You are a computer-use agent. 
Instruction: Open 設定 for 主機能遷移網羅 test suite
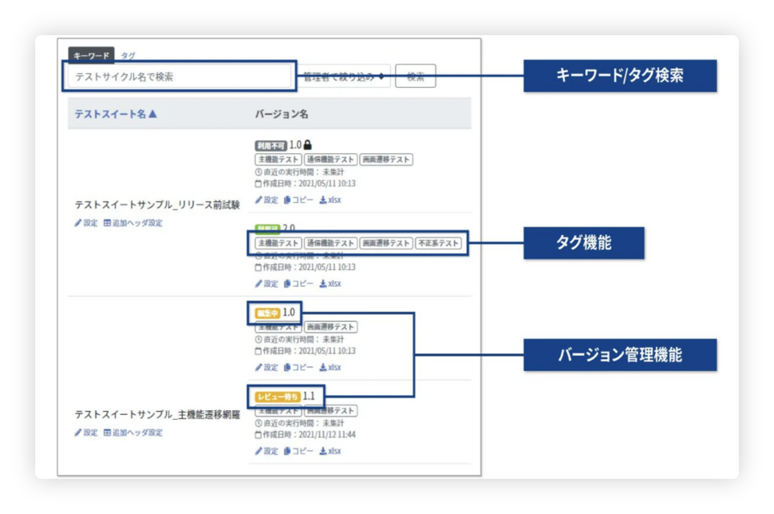click(86, 432)
